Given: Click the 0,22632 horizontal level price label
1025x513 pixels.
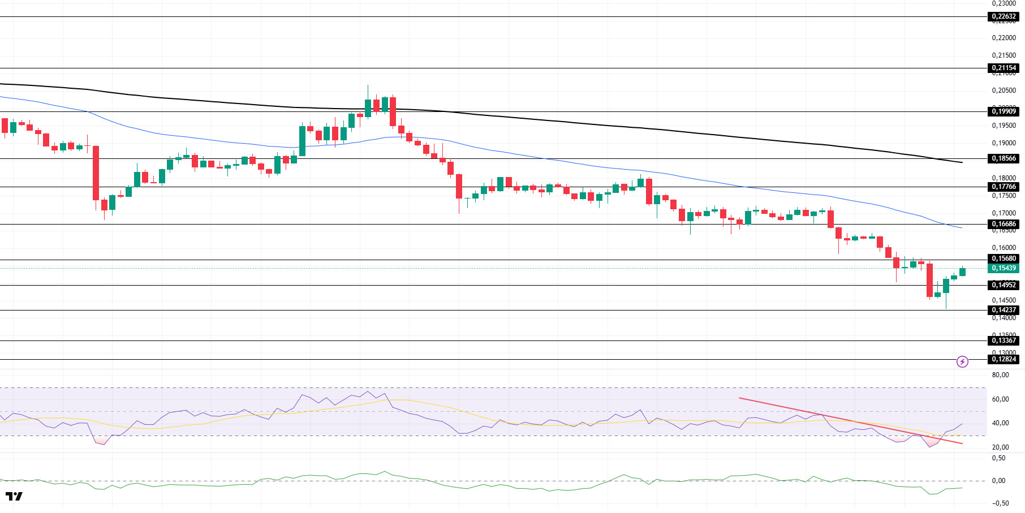Looking at the screenshot, I should [x=1004, y=16].
